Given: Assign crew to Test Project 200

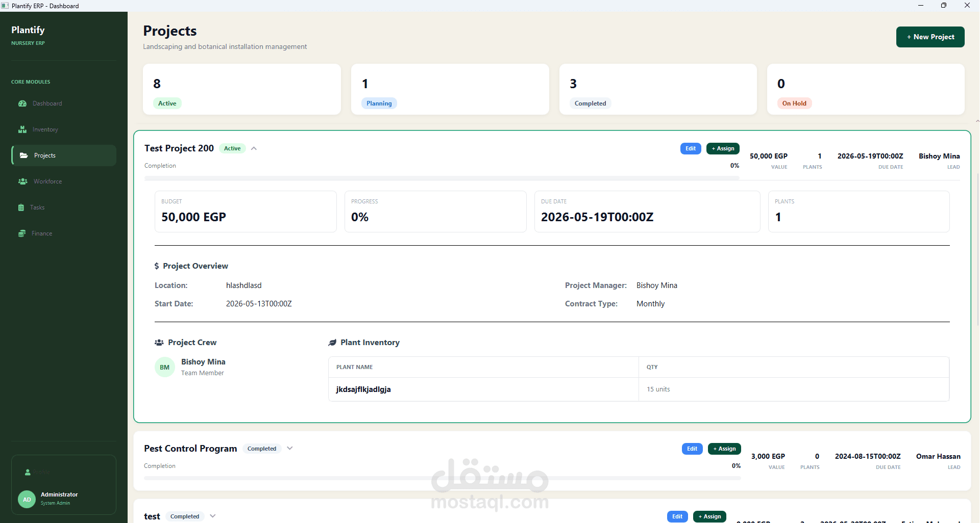Looking at the screenshot, I should pos(723,148).
